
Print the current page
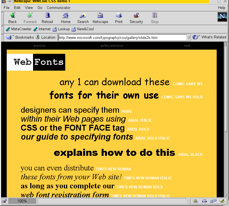click(119, 18)
